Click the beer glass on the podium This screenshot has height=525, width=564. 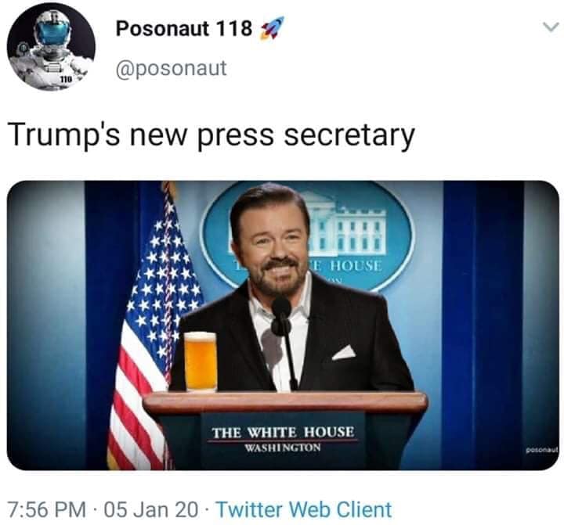pos(201,361)
